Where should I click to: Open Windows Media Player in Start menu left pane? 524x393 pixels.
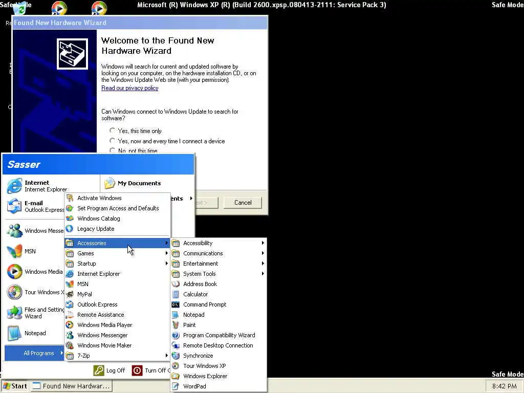pyautogui.click(x=35, y=271)
